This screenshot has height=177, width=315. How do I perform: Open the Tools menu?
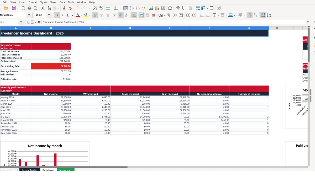point(71,2)
